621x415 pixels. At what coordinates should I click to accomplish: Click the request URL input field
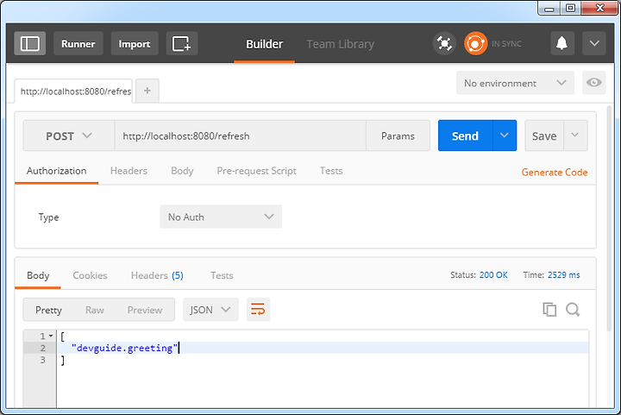click(x=241, y=135)
